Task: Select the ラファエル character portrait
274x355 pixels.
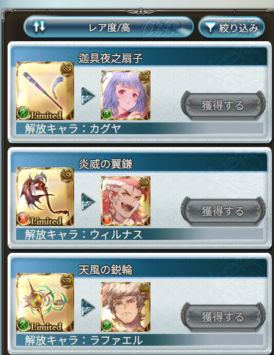Action: click(x=125, y=307)
